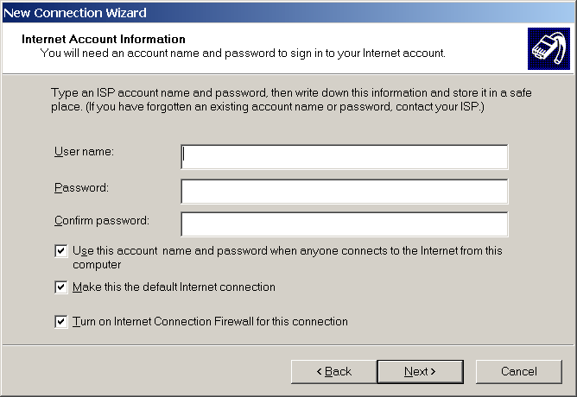The height and width of the screenshot is (397, 577).
Task: Select the Confirm password input box
Action: [344, 224]
